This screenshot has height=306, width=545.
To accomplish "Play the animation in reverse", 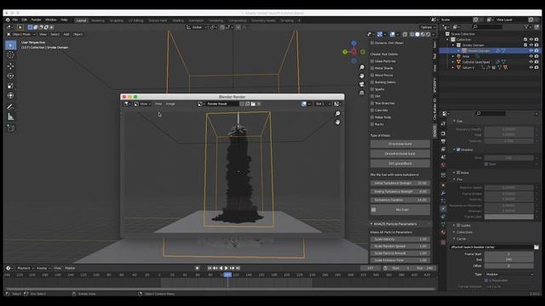I will click(221, 269).
